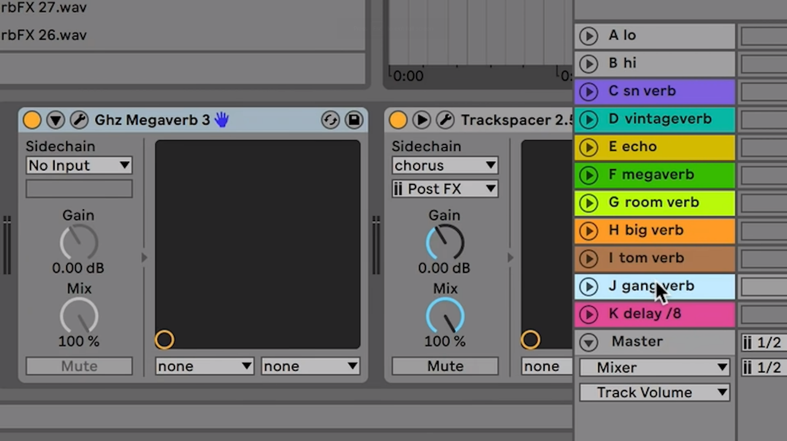The width and height of the screenshot is (787, 441).
Task: Click the Megaverb sidechain Mute button
Action: coord(79,366)
